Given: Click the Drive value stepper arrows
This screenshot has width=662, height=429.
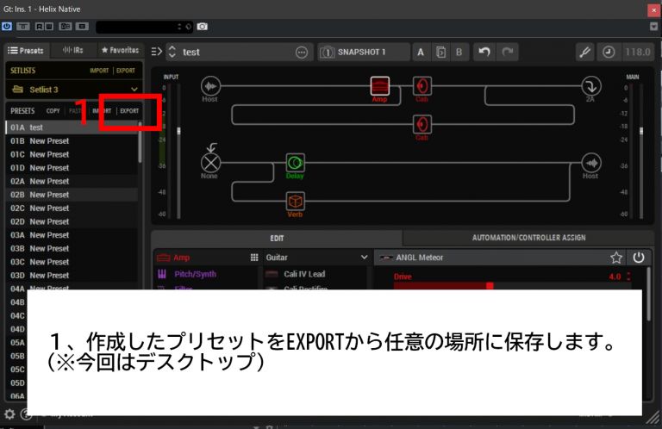Looking at the screenshot, I should coord(628,277).
